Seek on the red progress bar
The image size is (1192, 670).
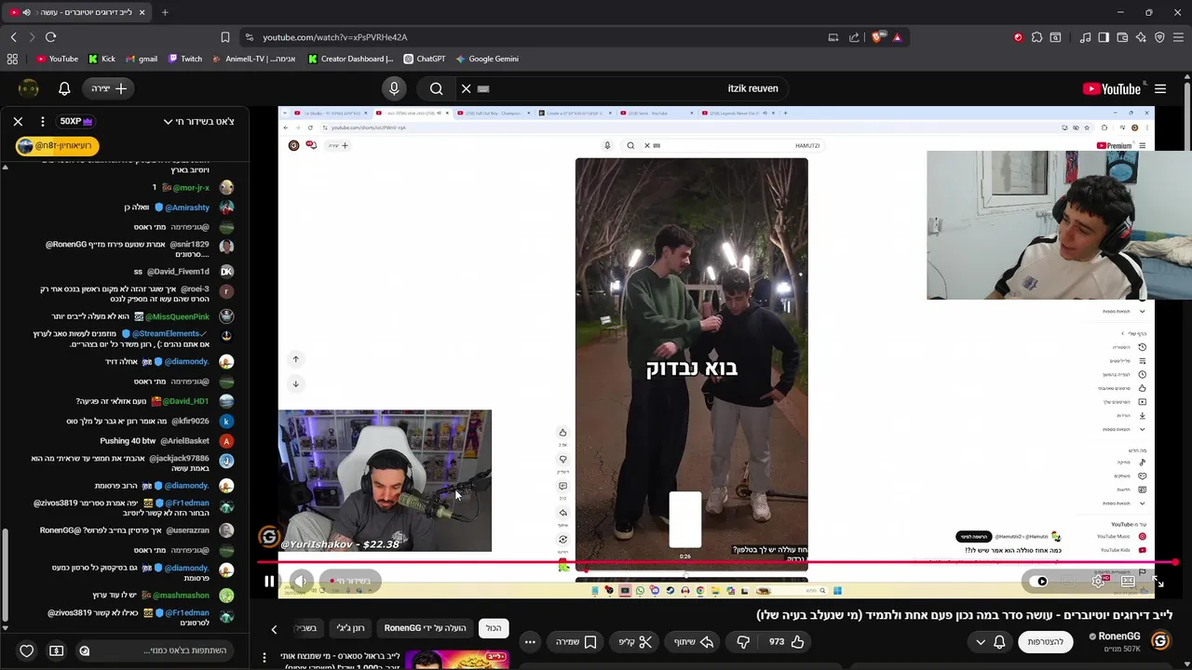click(717, 562)
